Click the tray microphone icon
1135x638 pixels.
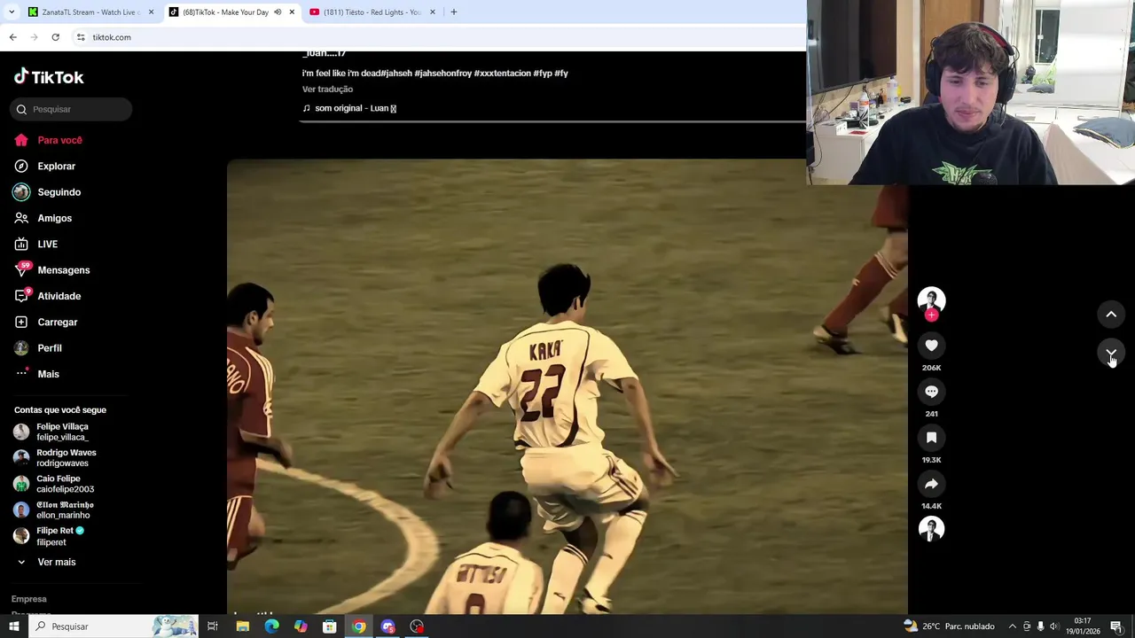1040,626
